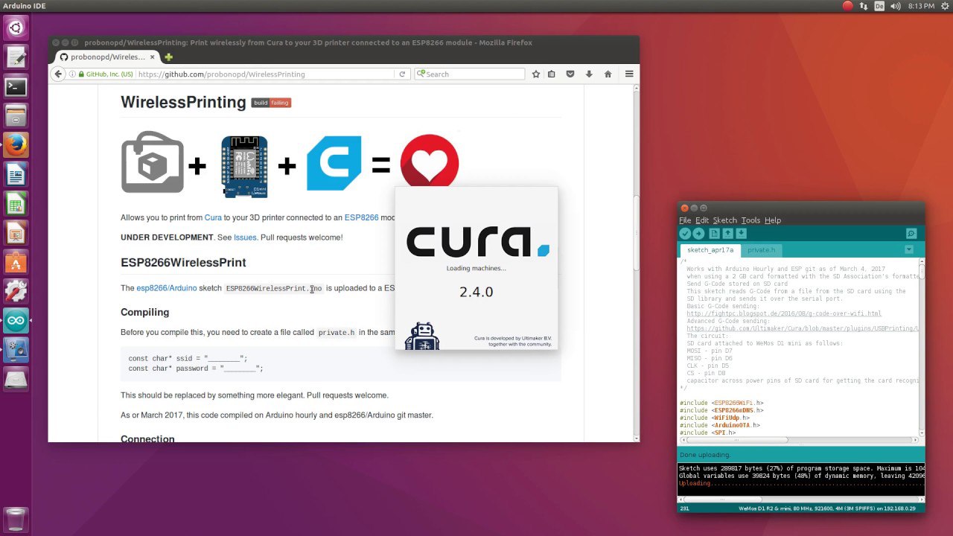Open Ubuntu Dash search in the launcher
953x536 pixels.
click(x=16, y=28)
